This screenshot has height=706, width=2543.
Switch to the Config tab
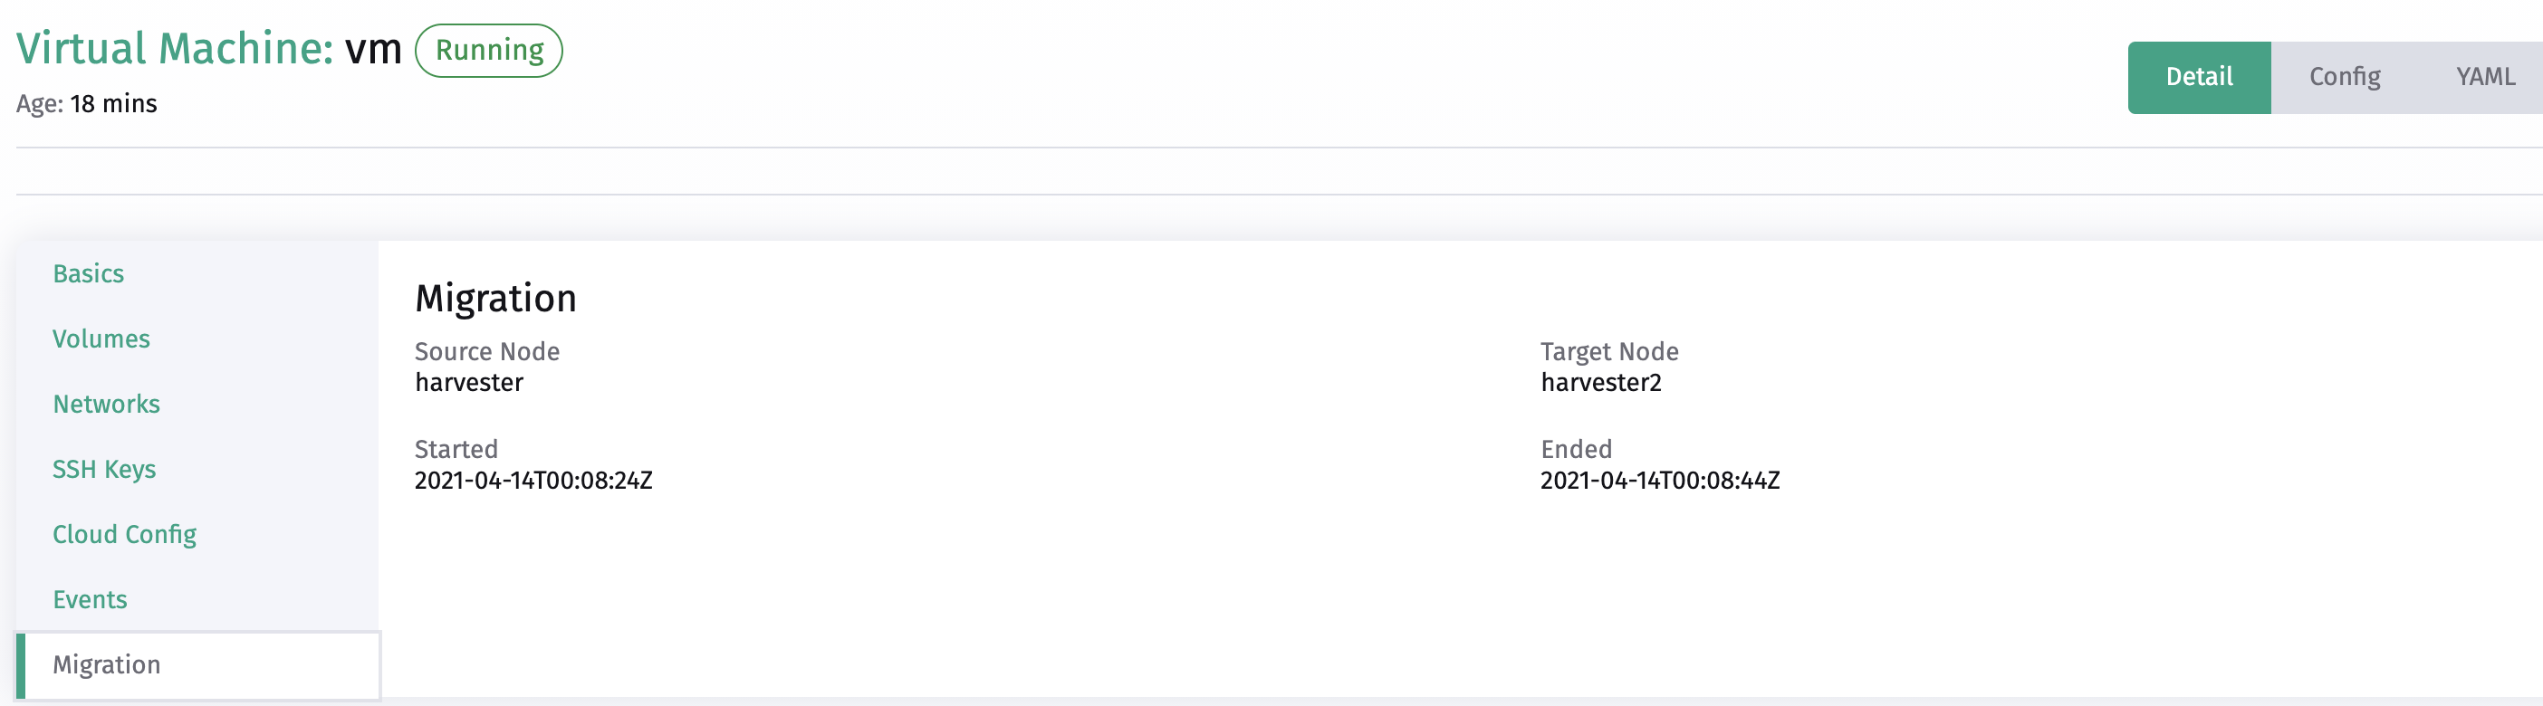(2344, 76)
